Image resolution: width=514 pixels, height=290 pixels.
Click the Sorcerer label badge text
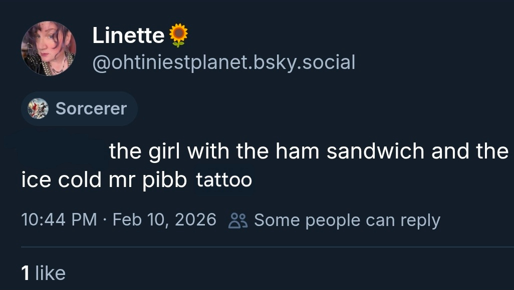[x=91, y=108]
